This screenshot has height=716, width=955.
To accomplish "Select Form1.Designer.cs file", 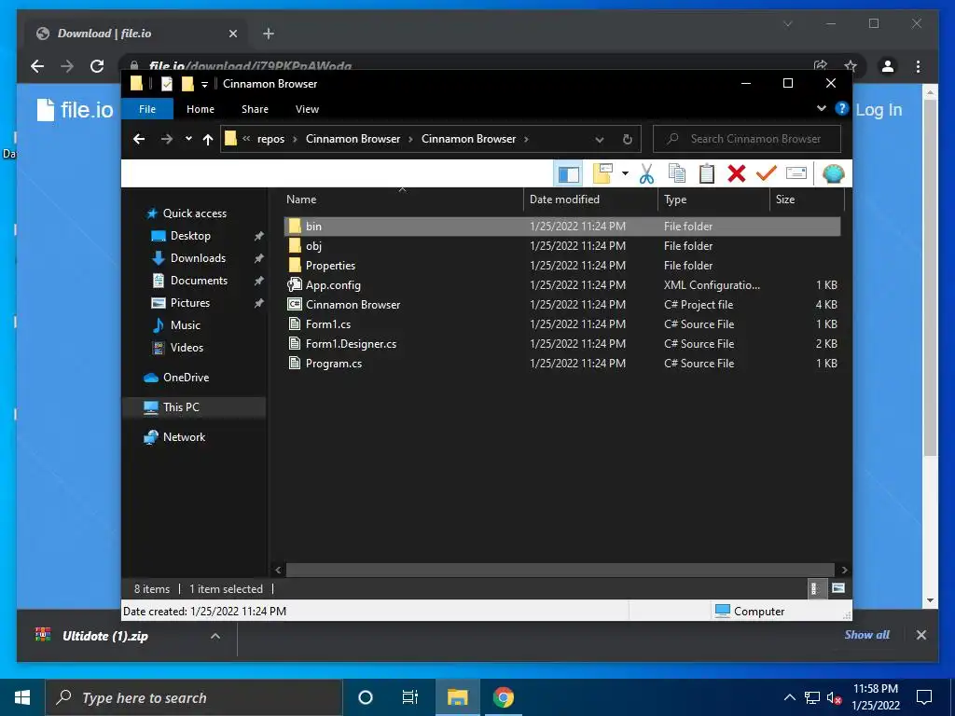I will [x=562, y=343].
